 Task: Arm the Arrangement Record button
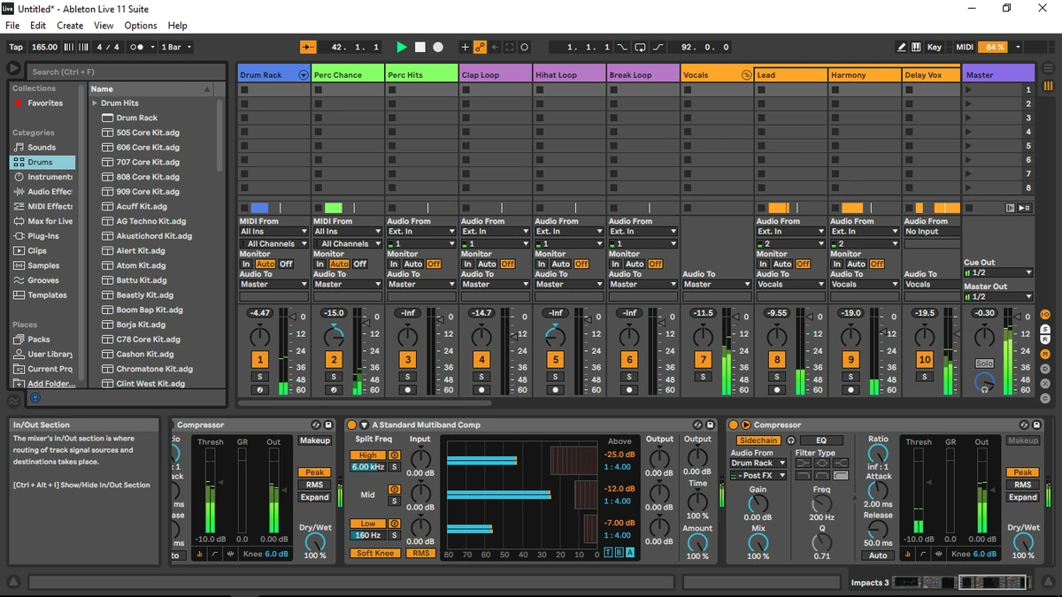438,47
